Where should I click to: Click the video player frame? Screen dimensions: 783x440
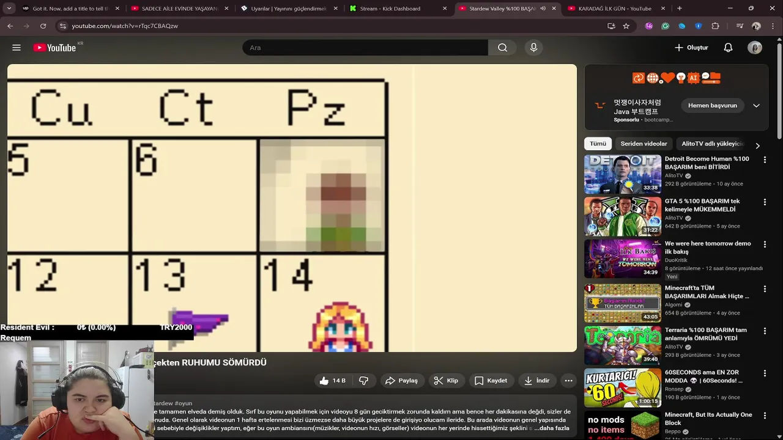[x=292, y=208]
